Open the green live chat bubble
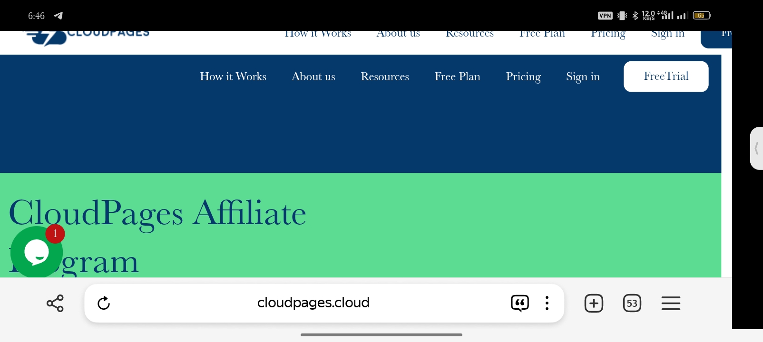Image resolution: width=763 pixels, height=342 pixels. pos(37,252)
